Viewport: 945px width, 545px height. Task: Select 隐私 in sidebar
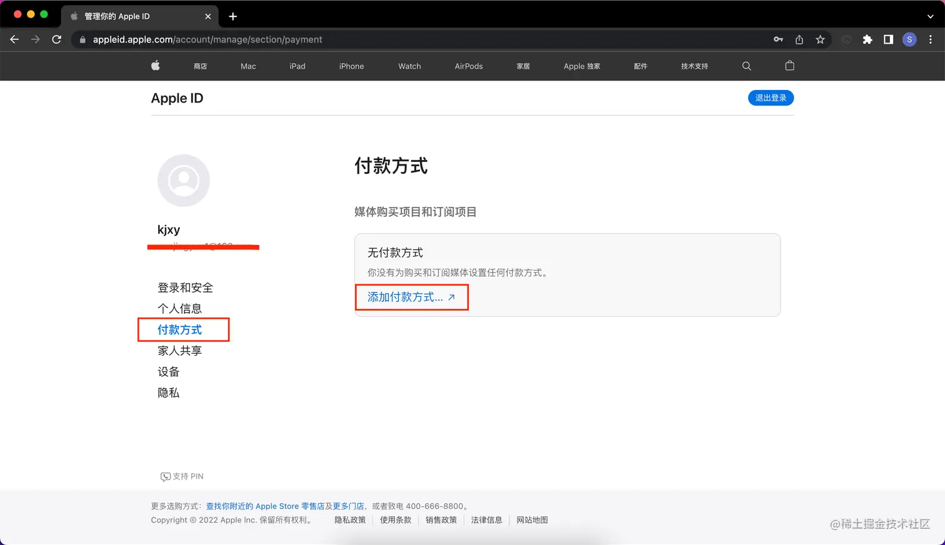coord(168,392)
